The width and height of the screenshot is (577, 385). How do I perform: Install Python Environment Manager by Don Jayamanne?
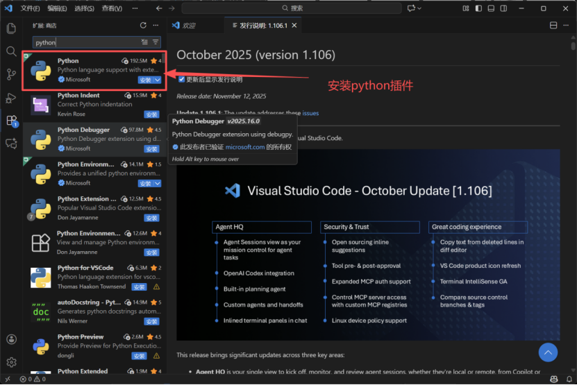point(151,253)
